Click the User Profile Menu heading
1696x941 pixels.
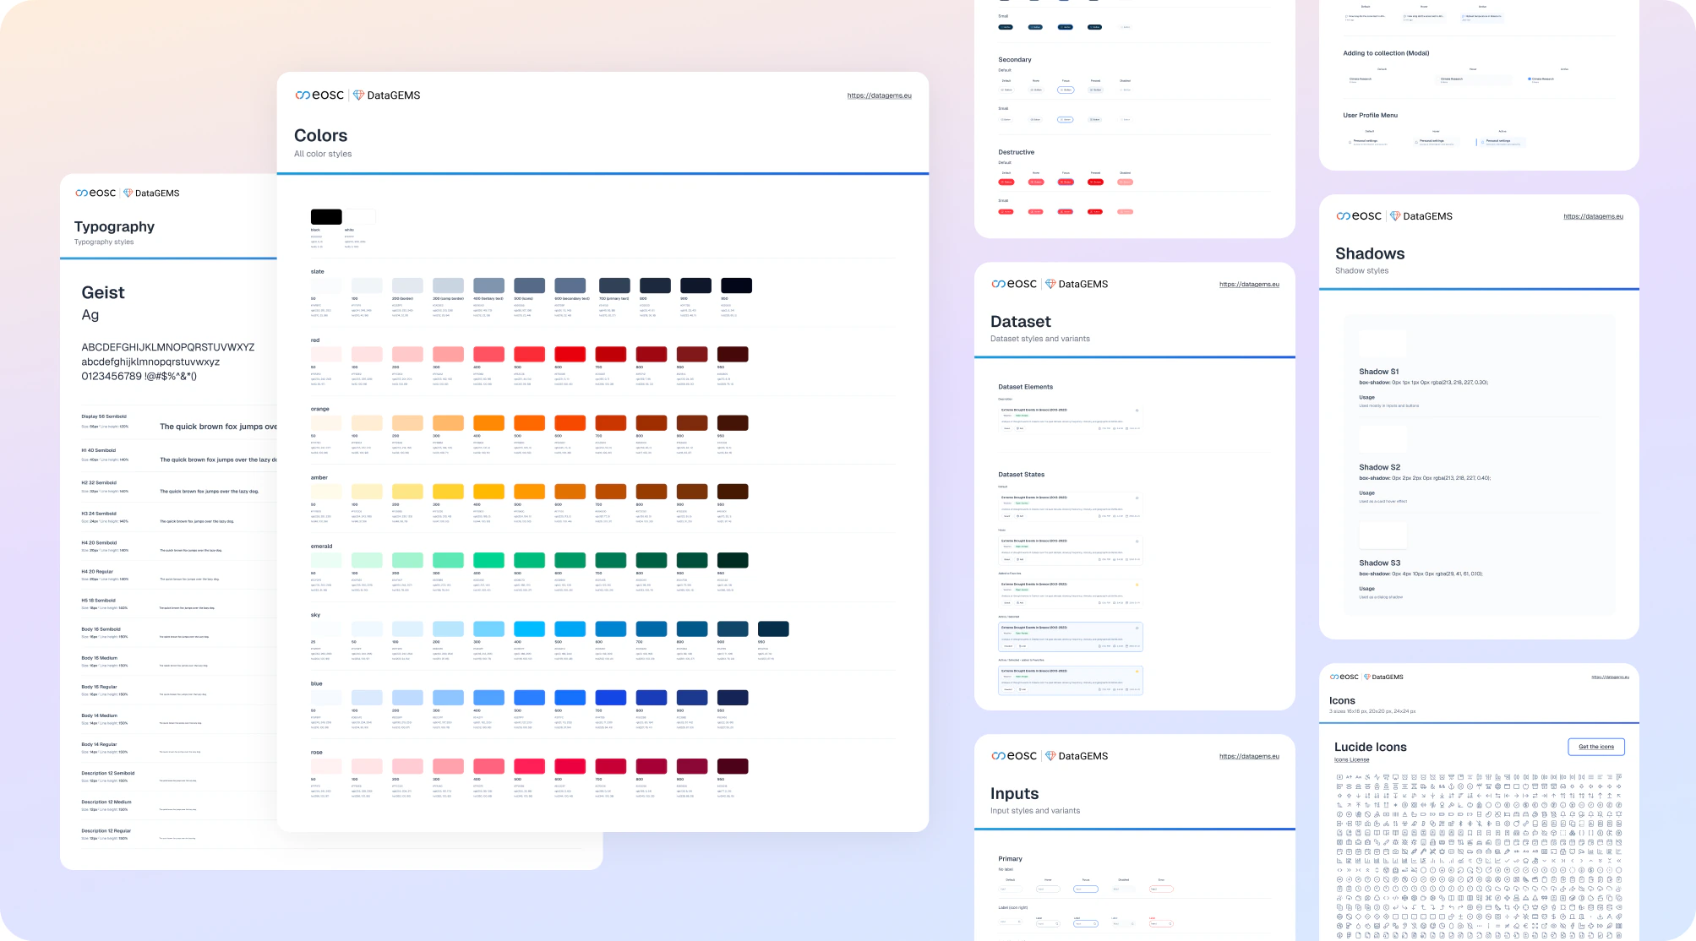(1371, 115)
